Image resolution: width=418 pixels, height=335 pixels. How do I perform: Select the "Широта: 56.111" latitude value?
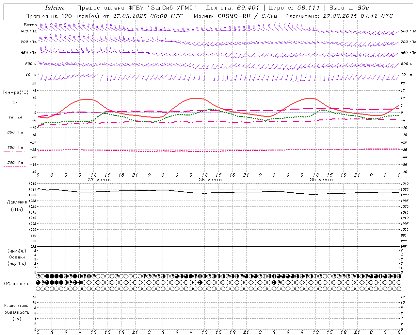pyautogui.click(x=294, y=8)
